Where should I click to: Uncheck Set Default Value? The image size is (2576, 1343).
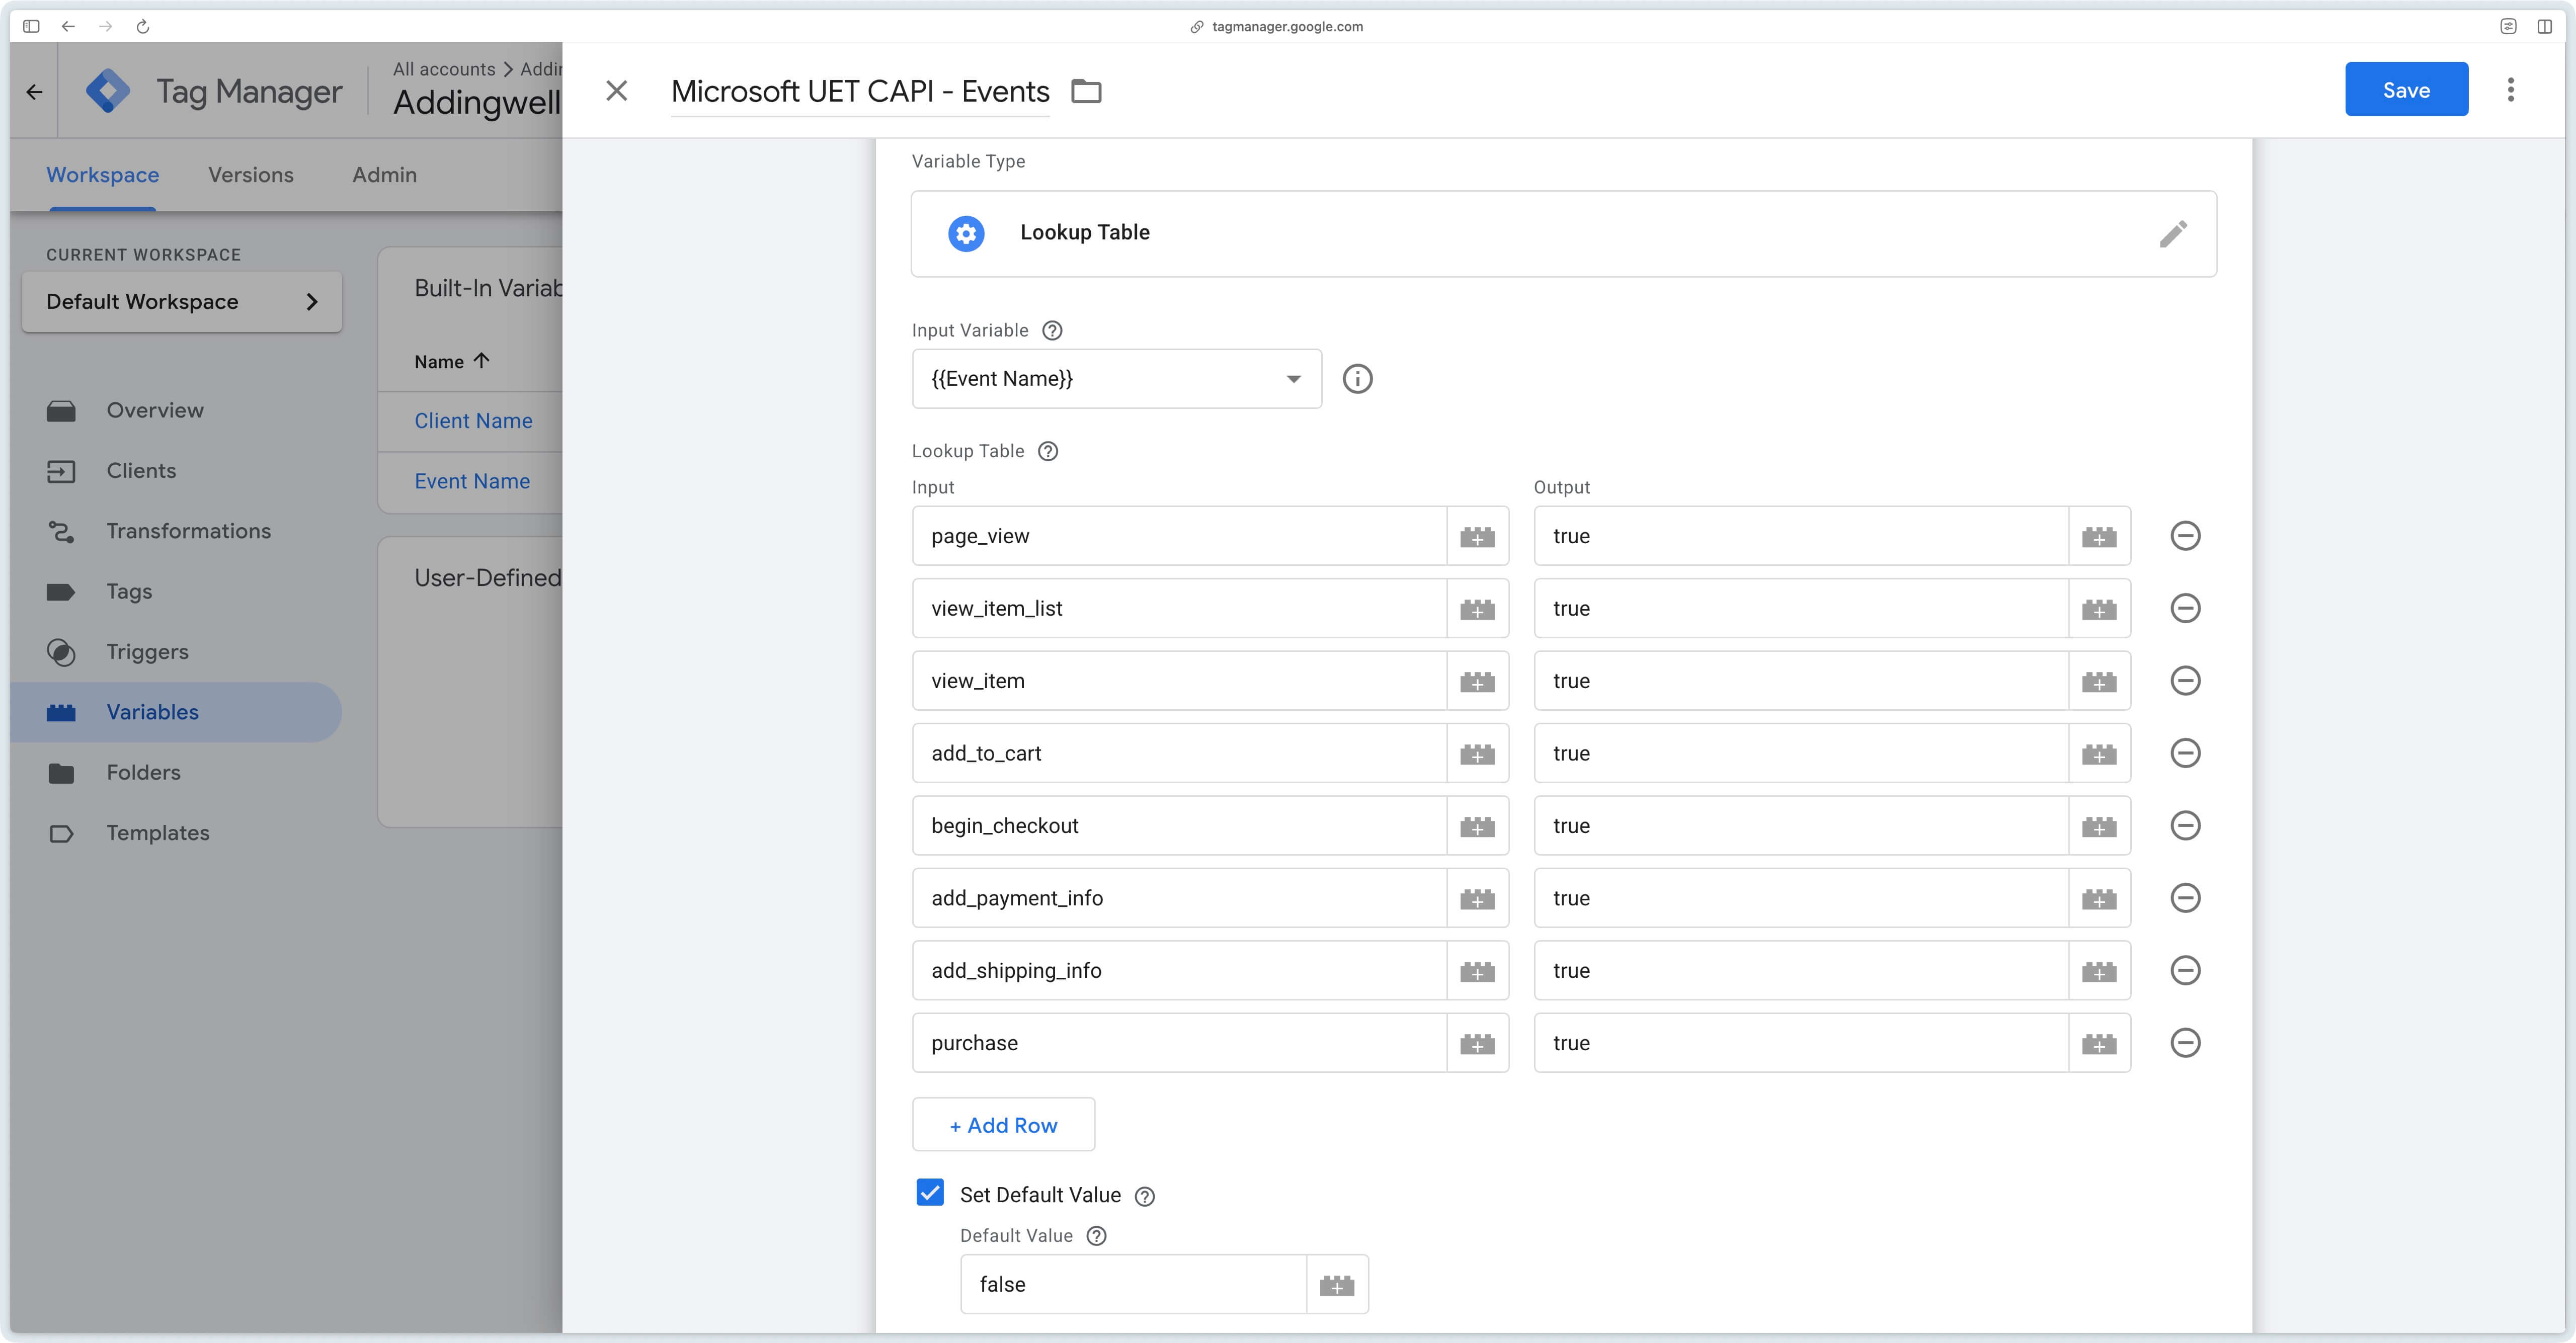point(930,1192)
